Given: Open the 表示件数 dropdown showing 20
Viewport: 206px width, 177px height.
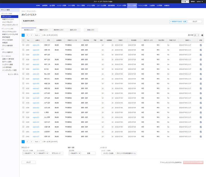Looking at the screenshot, I should [196, 35].
